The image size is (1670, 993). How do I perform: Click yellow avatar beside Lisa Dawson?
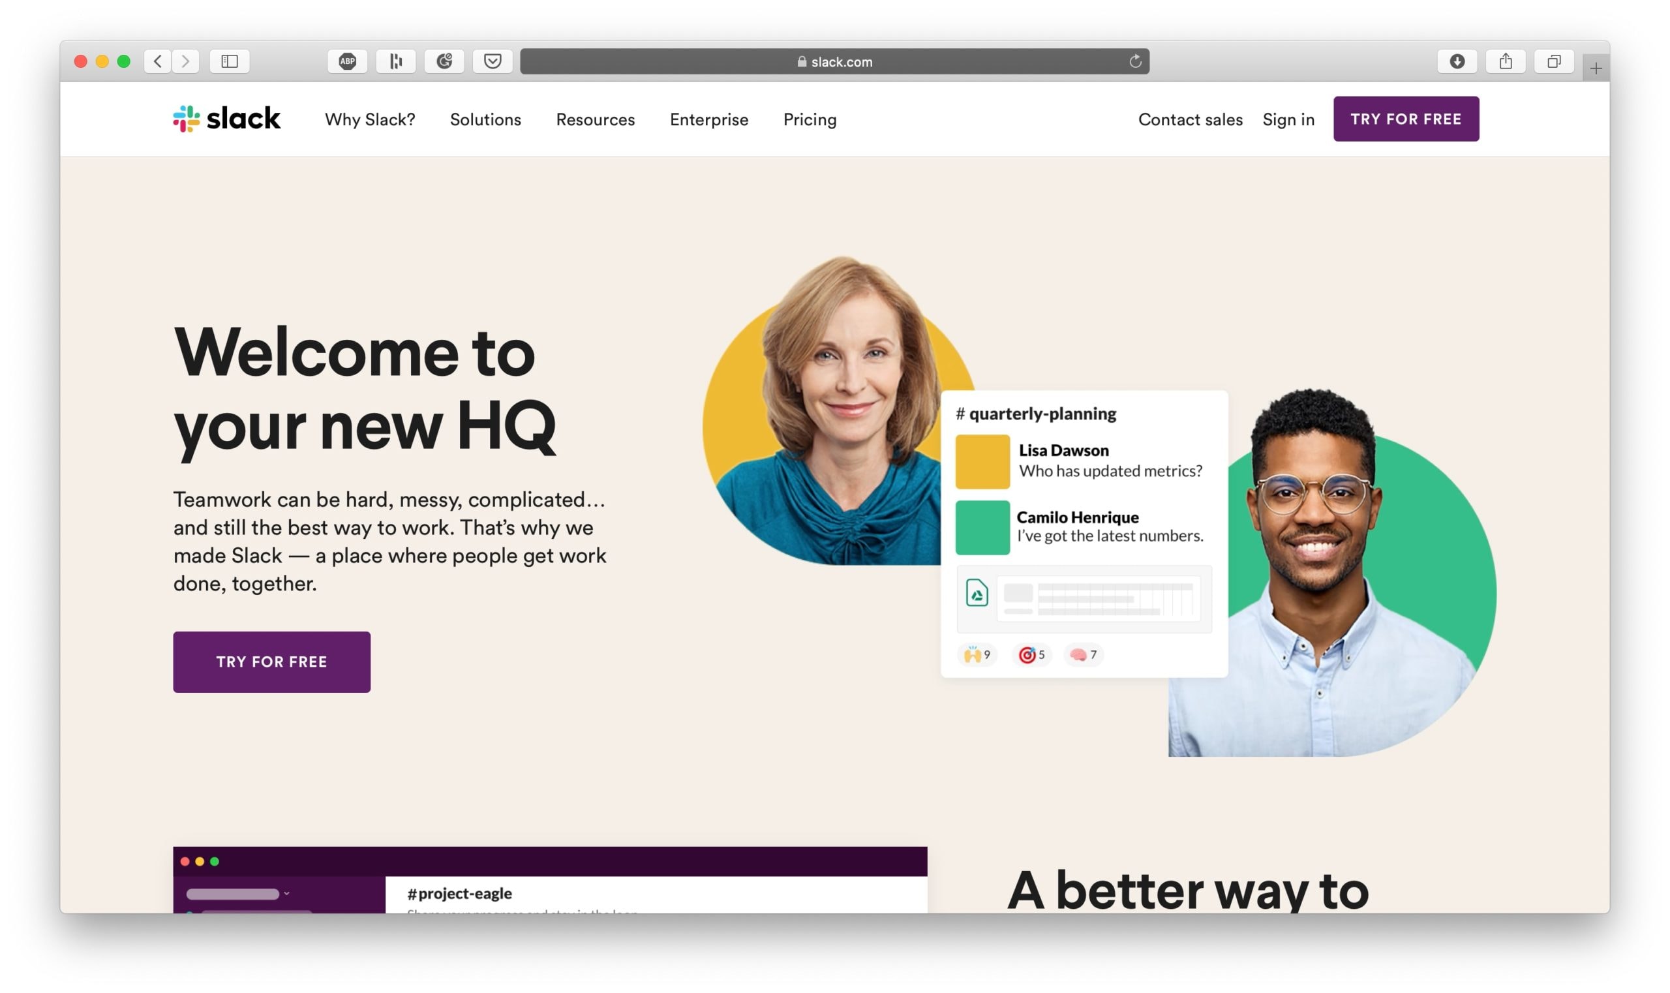pos(982,462)
